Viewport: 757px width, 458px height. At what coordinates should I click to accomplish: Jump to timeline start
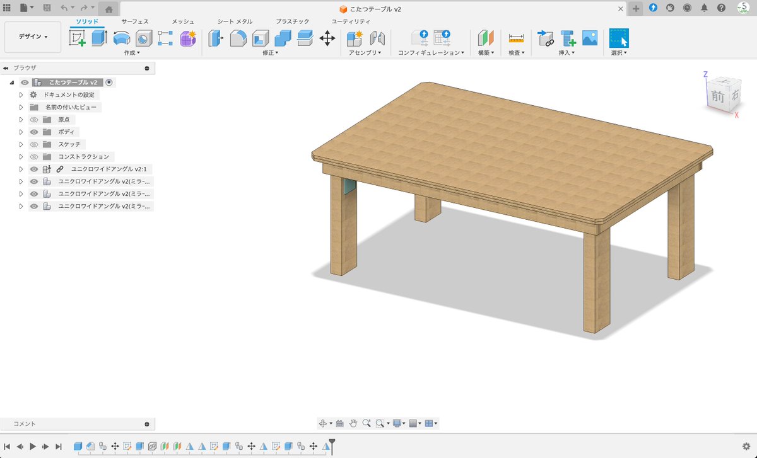click(x=7, y=446)
